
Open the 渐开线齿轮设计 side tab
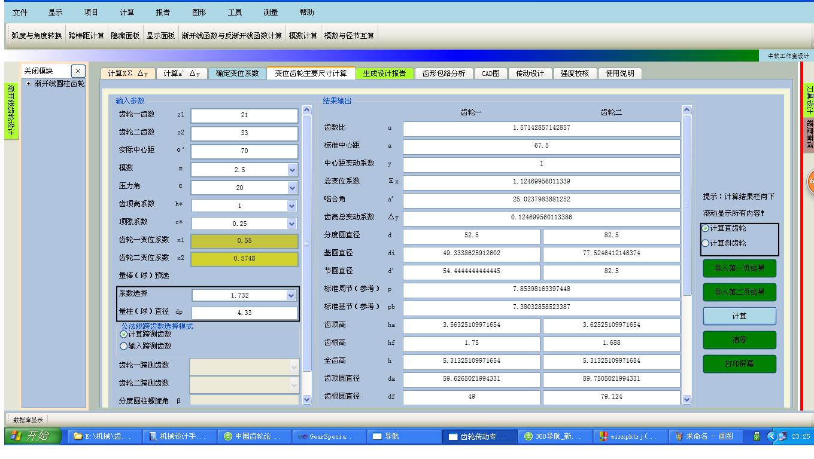[x=11, y=111]
